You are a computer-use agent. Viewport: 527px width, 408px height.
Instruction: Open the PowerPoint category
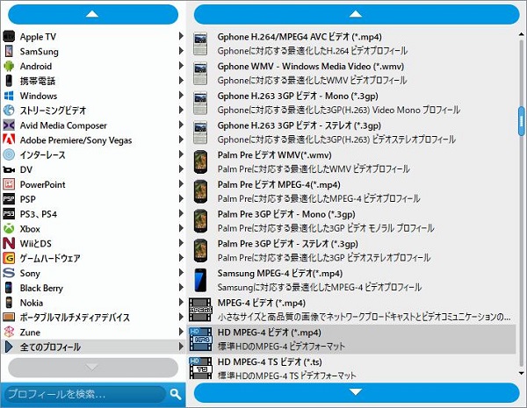tap(93, 184)
